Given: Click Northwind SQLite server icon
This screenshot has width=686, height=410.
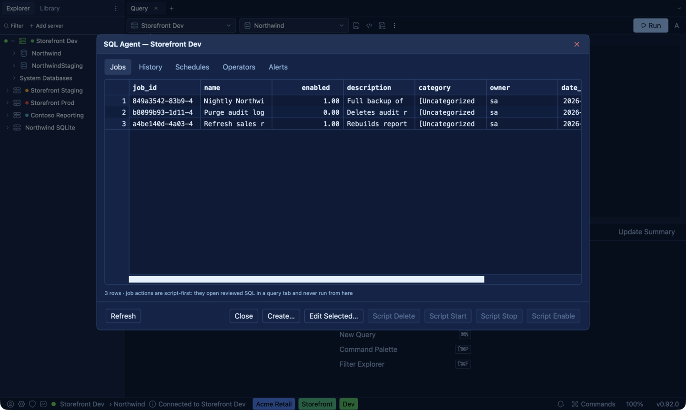Looking at the screenshot, I should point(17,128).
